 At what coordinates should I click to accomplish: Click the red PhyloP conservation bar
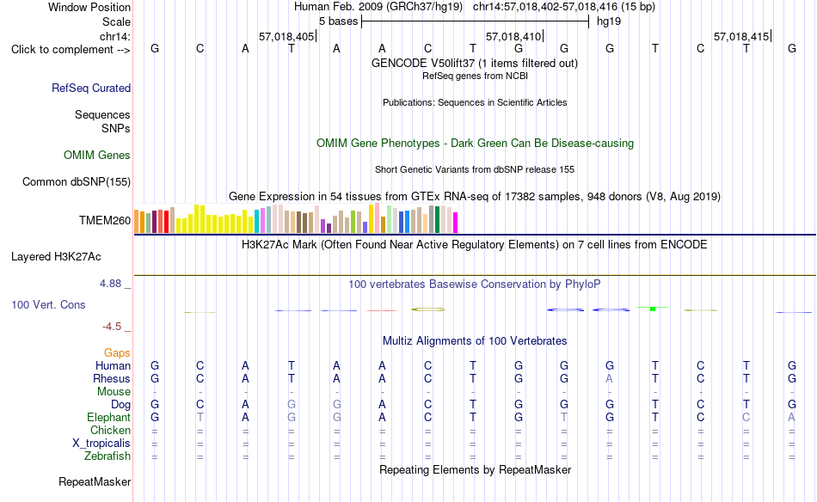(382, 311)
